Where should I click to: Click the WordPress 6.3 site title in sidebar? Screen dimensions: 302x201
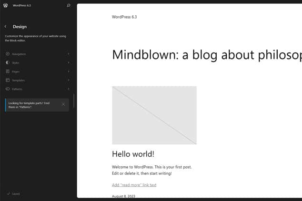(x=21, y=5)
